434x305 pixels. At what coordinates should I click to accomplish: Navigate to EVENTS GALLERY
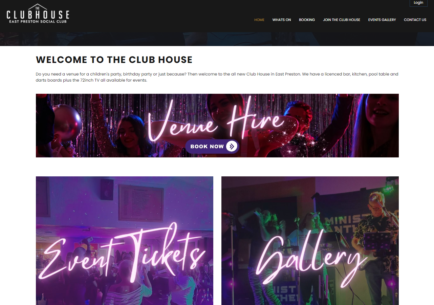pyautogui.click(x=382, y=20)
